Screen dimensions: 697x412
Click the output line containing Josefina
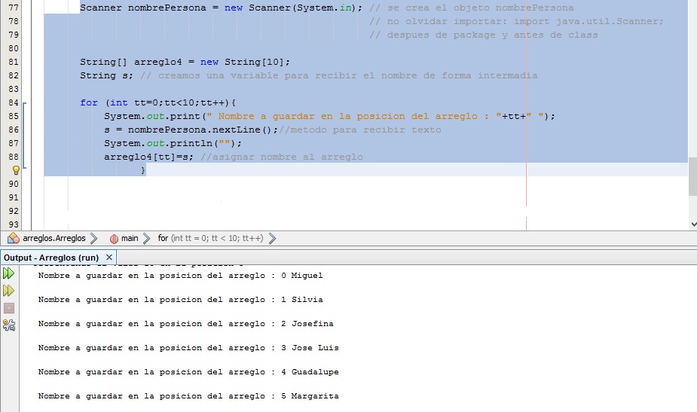point(185,324)
